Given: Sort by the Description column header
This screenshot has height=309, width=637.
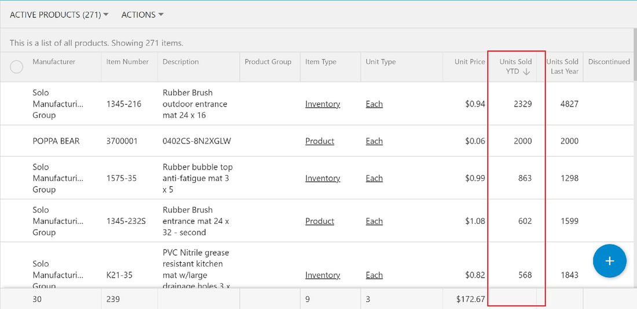Looking at the screenshot, I should [x=181, y=62].
